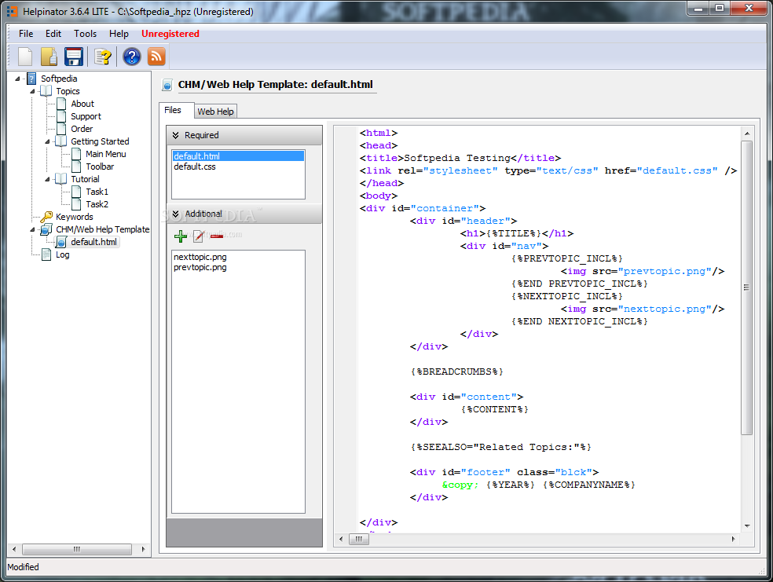Click the {%BREADCRUMBS%} line in the code
This screenshot has height=582, width=773.
[x=456, y=372]
